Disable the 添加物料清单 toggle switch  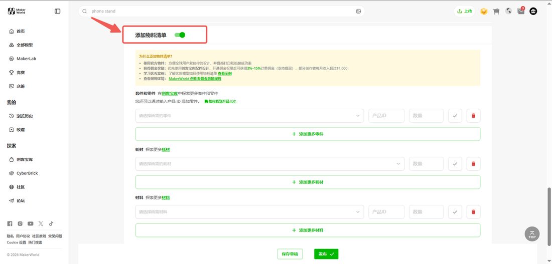[x=180, y=35]
